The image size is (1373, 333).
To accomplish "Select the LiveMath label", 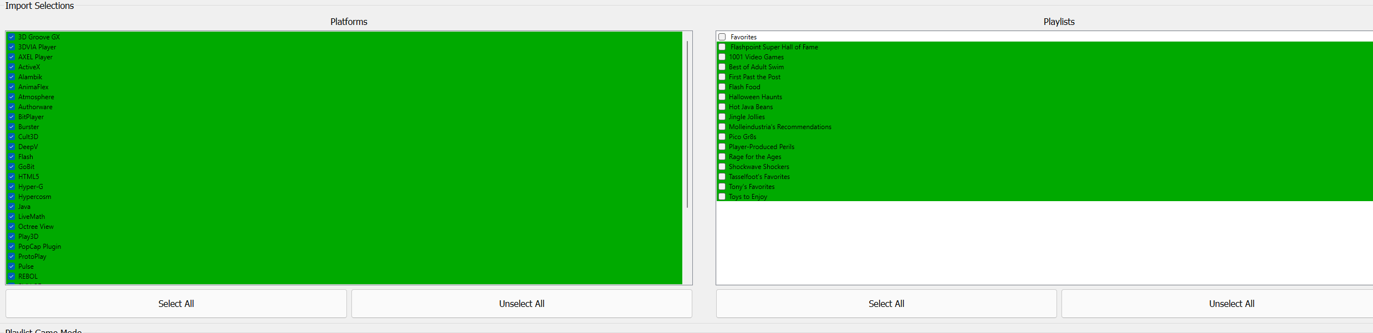I will (32, 217).
